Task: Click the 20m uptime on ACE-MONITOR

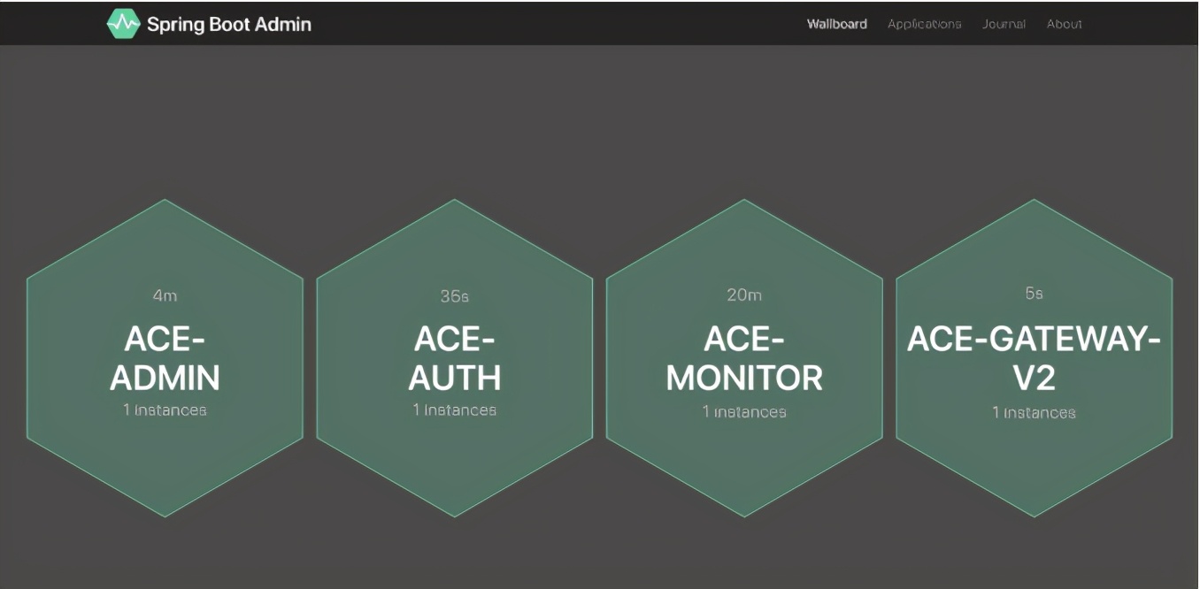Action: 744,295
